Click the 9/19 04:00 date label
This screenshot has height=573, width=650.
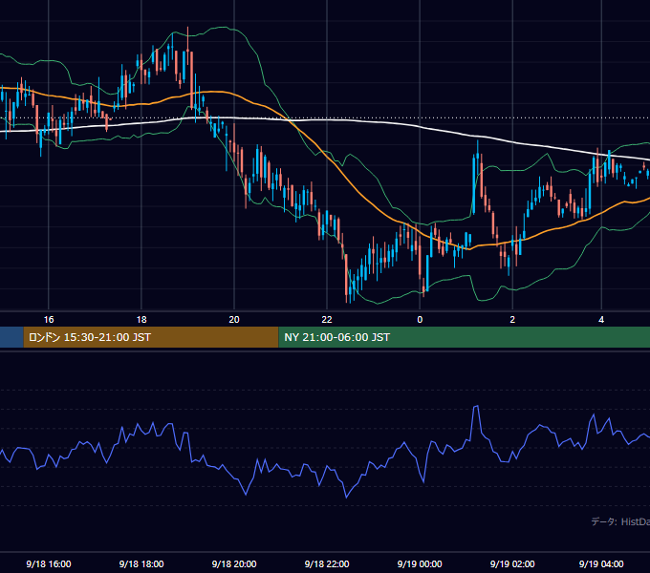(601, 563)
